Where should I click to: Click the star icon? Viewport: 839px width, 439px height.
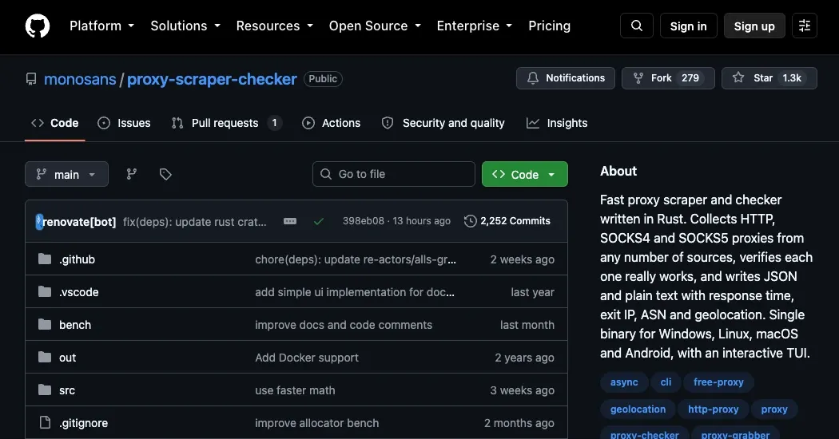738,77
